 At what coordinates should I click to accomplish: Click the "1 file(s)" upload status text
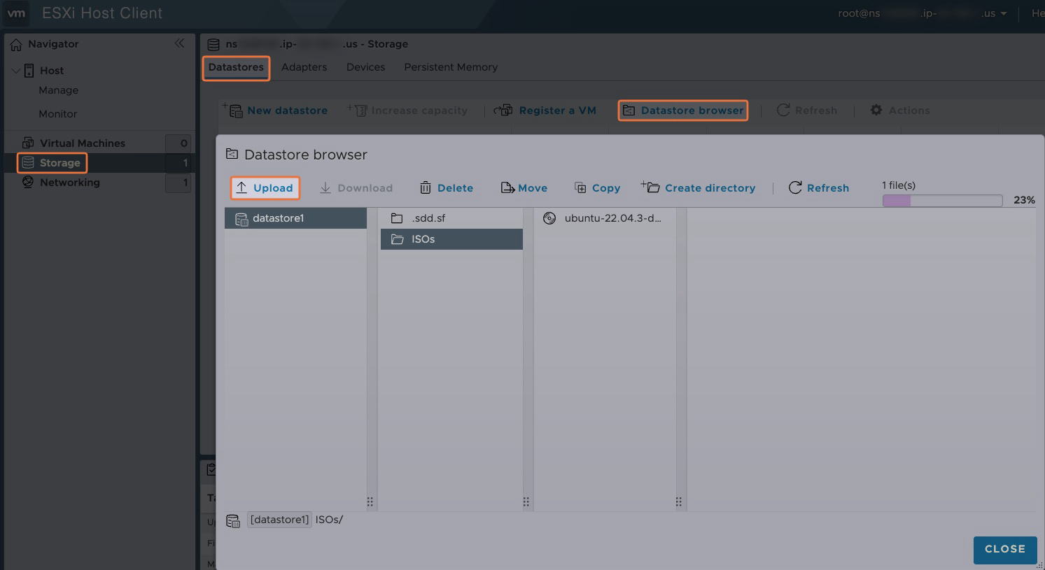(x=899, y=185)
